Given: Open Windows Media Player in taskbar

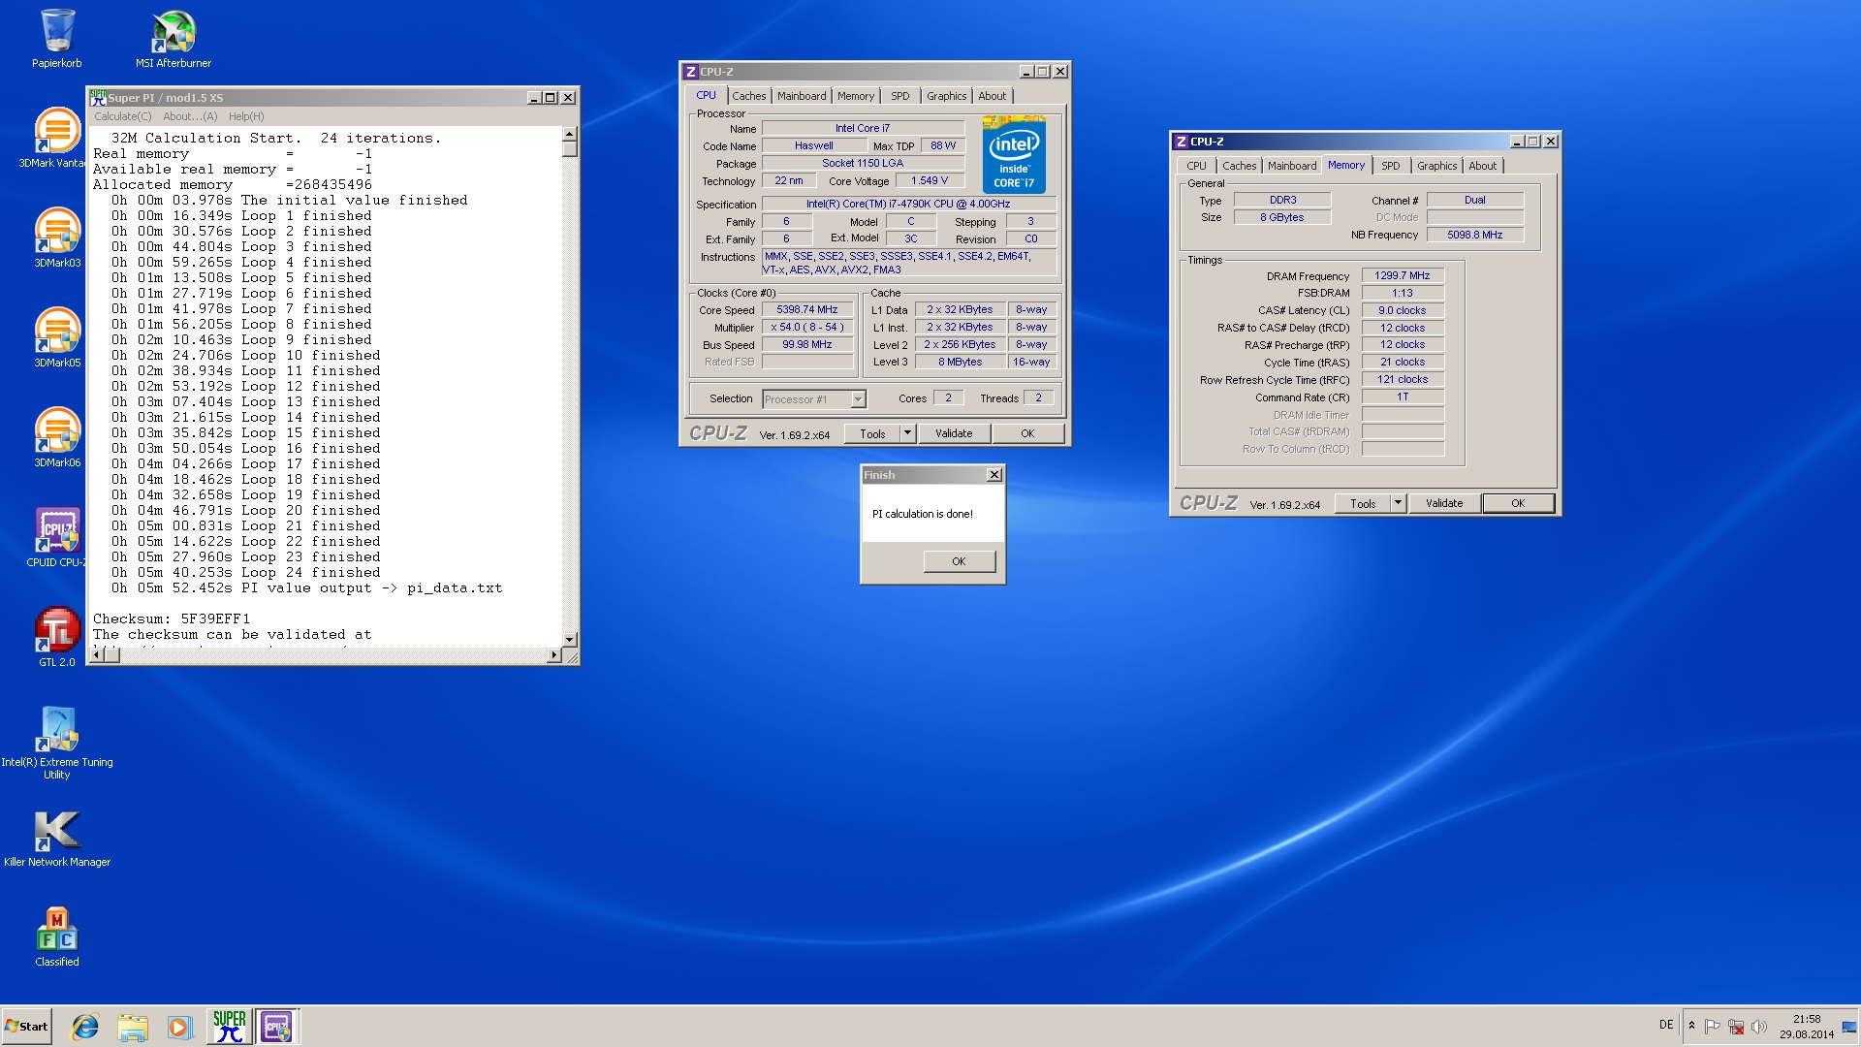Looking at the screenshot, I should (x=179, y=1027).
